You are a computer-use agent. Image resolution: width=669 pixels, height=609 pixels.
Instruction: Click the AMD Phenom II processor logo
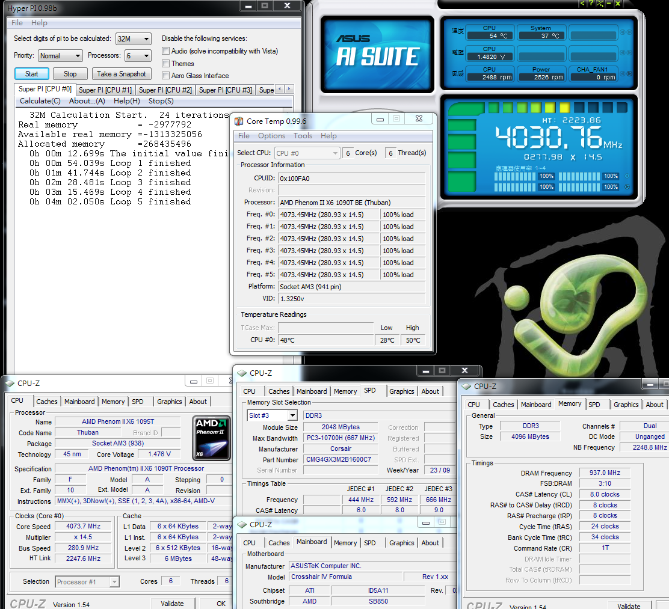211,438
